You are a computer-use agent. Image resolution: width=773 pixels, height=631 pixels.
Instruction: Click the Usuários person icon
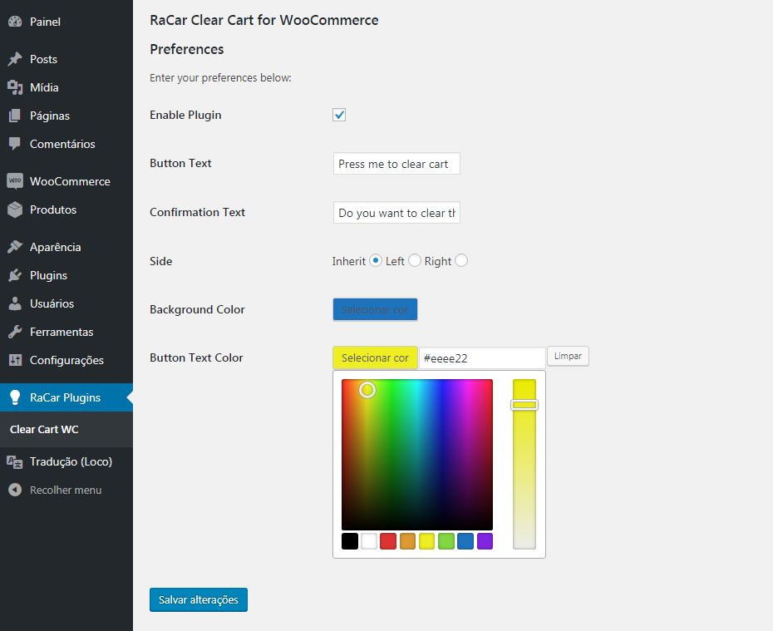(x=15, y=303)
